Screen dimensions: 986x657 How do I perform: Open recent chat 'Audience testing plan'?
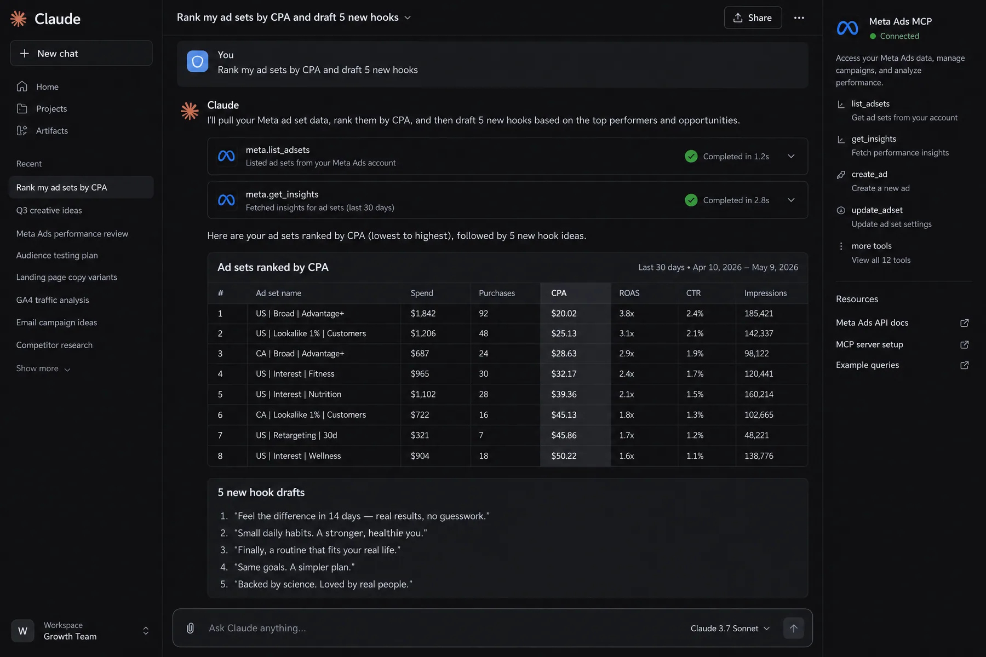click(x=57, y=255)
